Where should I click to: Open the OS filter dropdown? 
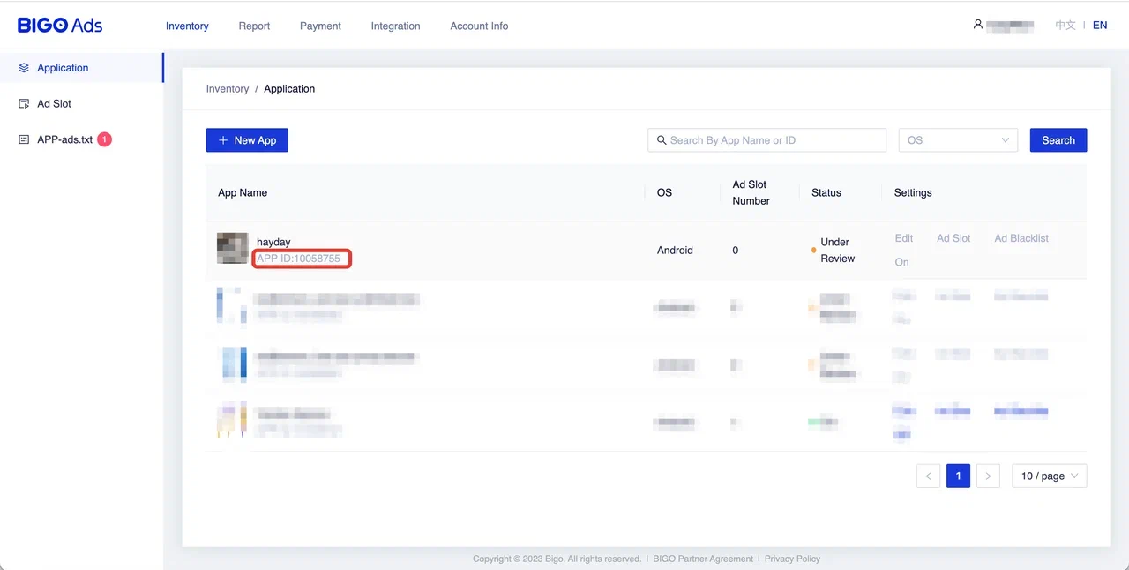pos(958,140)
